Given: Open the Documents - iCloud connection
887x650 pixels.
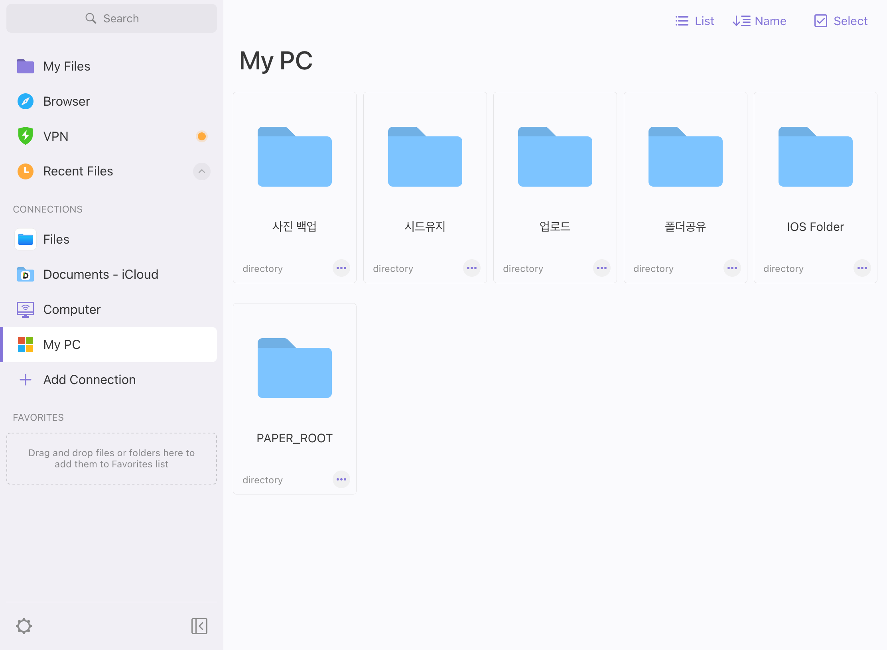Looking at the screenshot, I should point(101,274).
